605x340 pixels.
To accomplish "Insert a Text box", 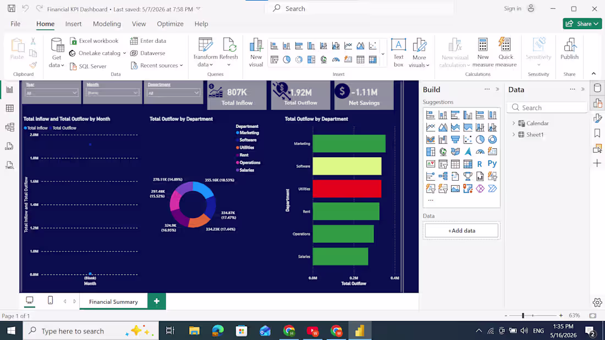I will 398,53.
